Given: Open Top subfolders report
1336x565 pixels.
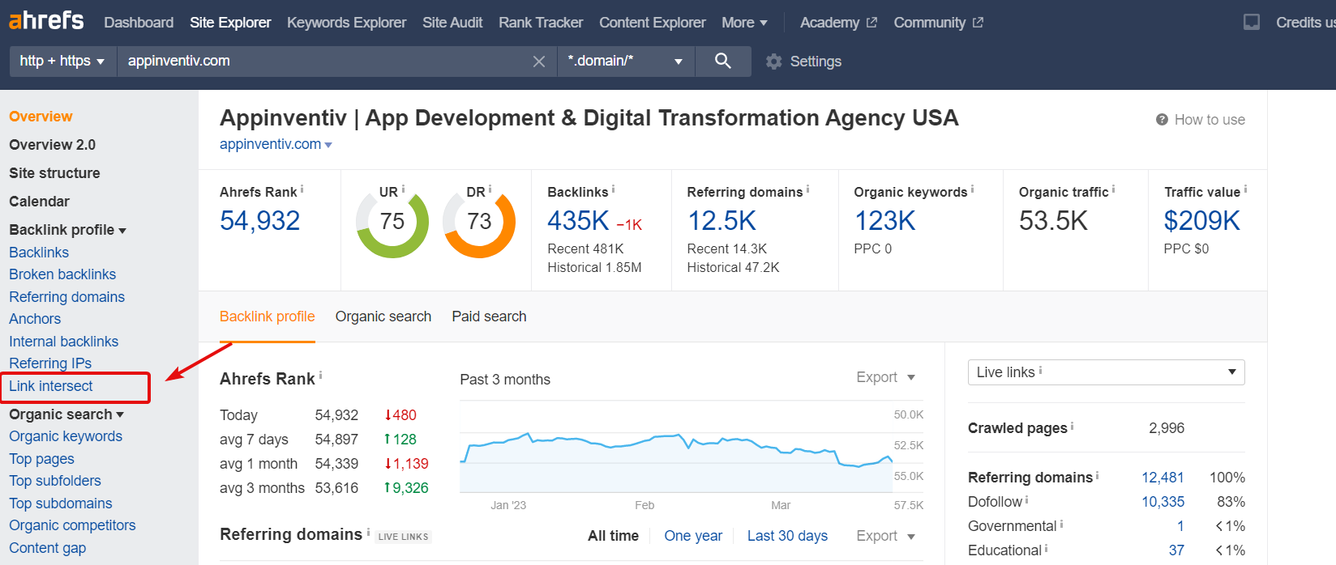Looking at the screenshot, I should [x=55, y=481].
